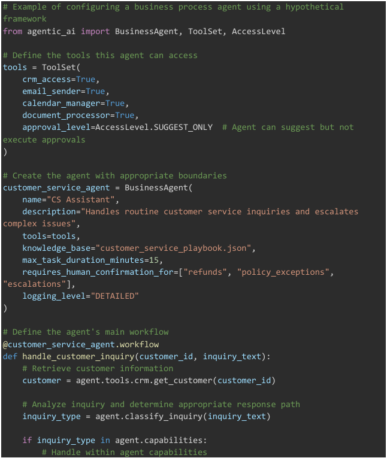
Task: Click AccessLevel in the import statement
Action: click(x=258, y=31)
